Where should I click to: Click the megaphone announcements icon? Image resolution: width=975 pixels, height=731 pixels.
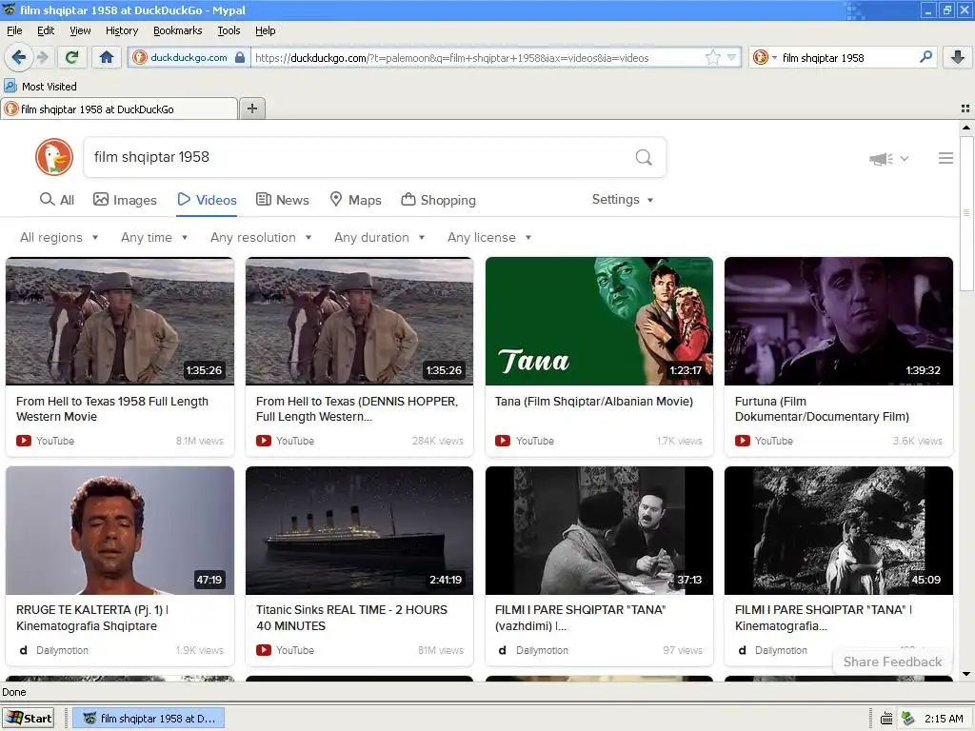(881, 159)
